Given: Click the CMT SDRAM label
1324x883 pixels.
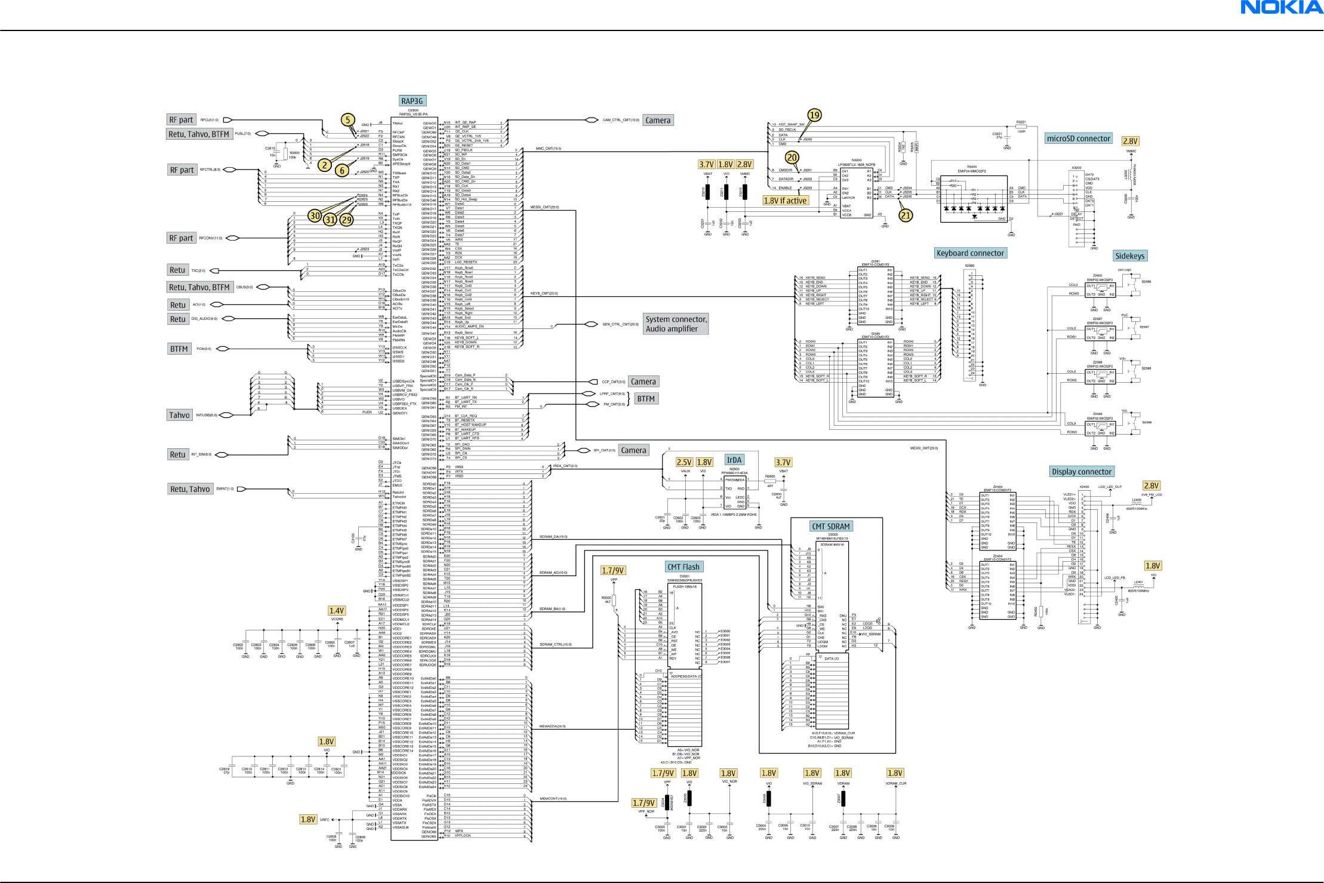Looking at the screenshot, I should click(830, 527).
